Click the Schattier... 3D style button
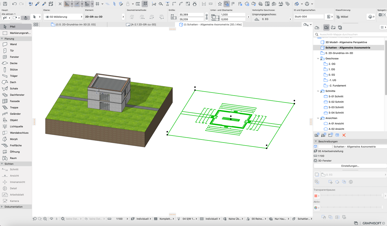This screenshot has width=387, height=226. click(302, 219)
